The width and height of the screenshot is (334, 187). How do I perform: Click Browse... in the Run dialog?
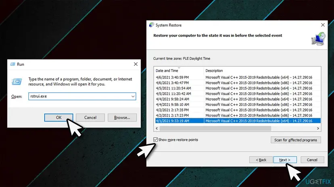coord(122,118)
